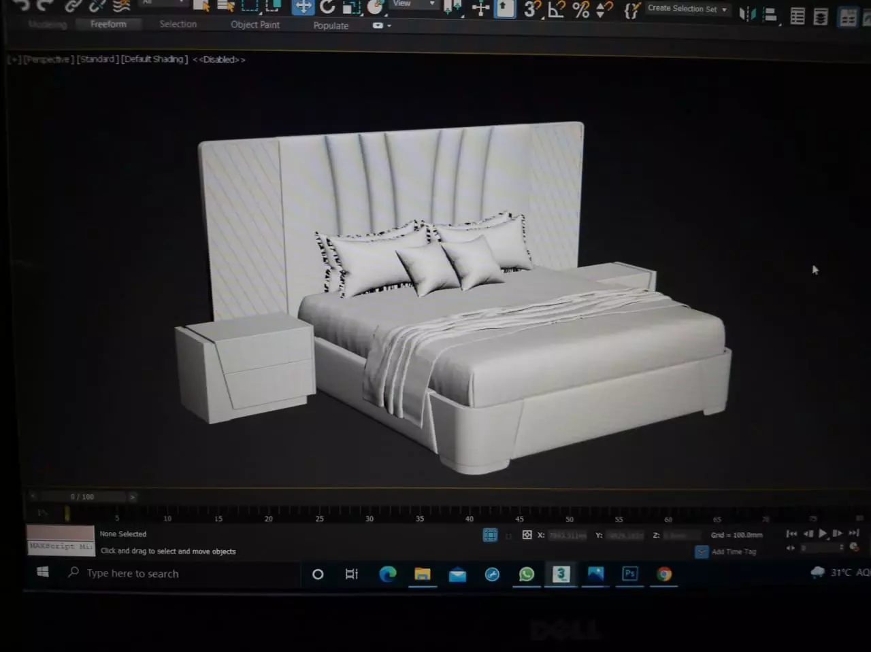This screenshot has height=652, width=871.
Task: Click the Play Animation button
Action: tap(823, 534)
